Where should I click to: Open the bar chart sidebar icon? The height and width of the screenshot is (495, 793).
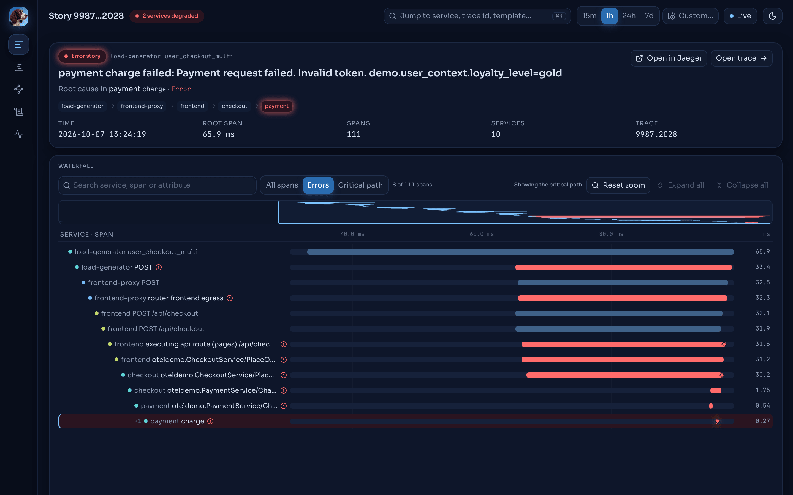pyautogui.click(x=19, y=67)
